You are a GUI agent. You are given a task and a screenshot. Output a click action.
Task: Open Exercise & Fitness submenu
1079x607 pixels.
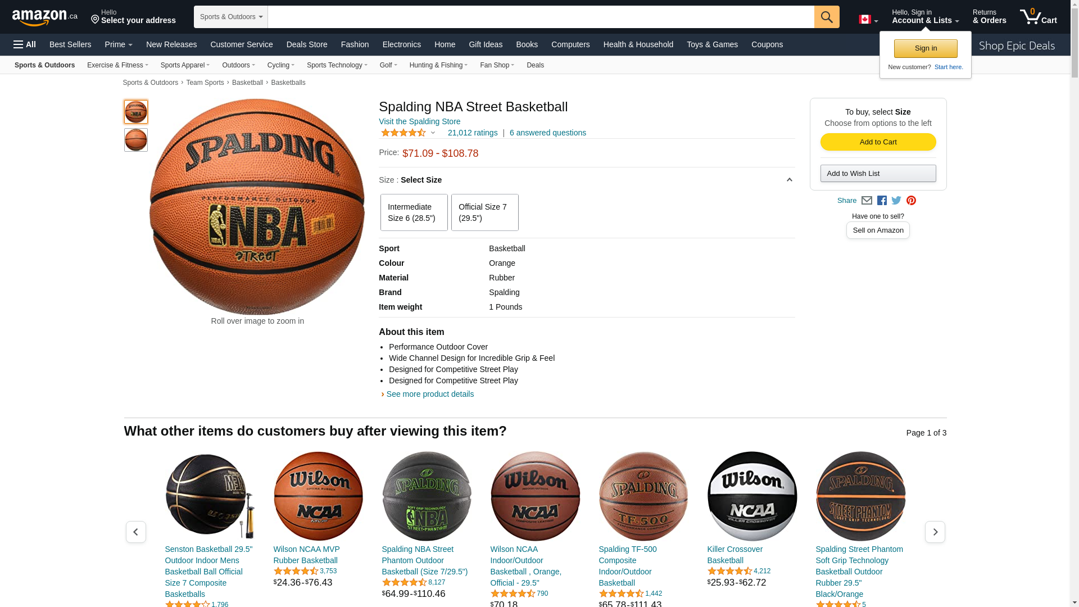pyautogui.click(x=117, y=65)
